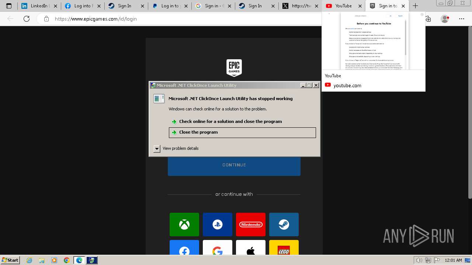Screen dimensions: 472x265
Task: Select Microsoft Edge taskbar icon
Action: tap(79, 260)
